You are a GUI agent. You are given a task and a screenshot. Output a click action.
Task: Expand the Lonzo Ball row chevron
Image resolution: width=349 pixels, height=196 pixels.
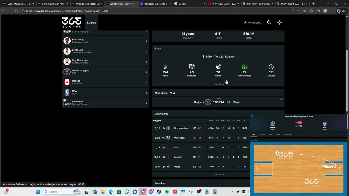146,51
